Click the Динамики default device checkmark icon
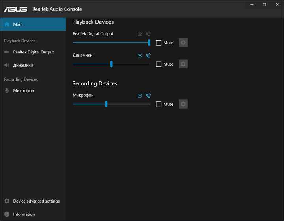Screen dimensions: 284x221 pos(140,56)
